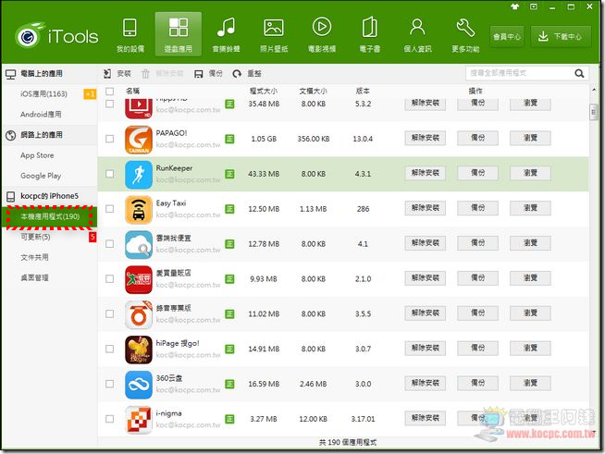The image size is (605, 454).
Task: Open App Store in sidebar
Action: click(37, 155)
